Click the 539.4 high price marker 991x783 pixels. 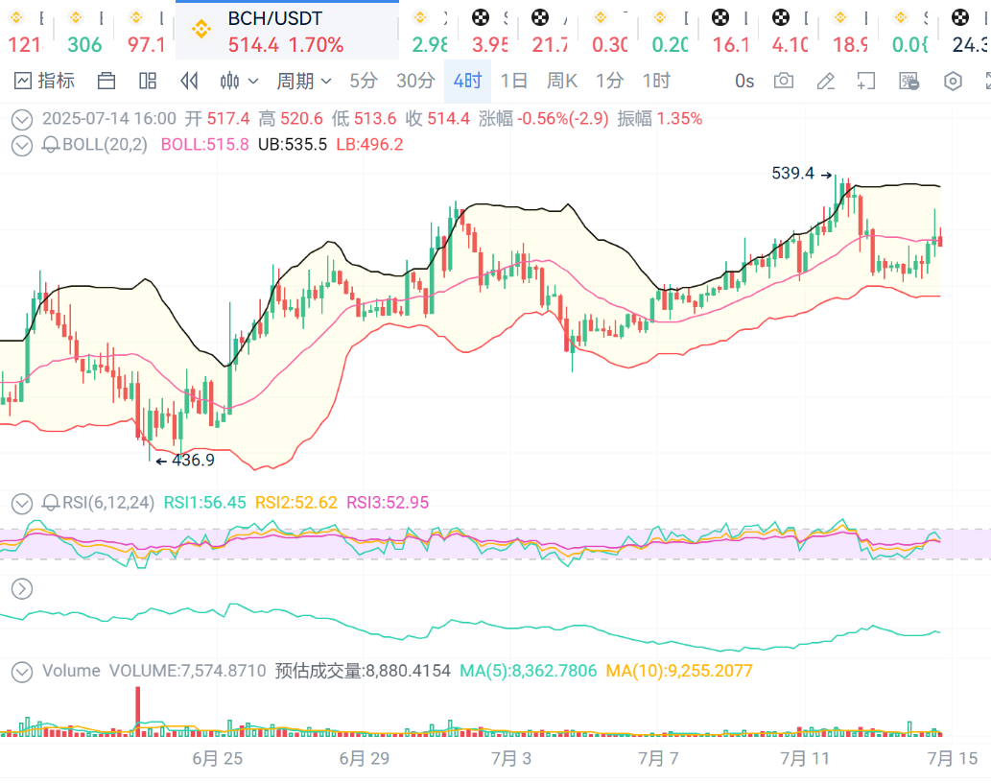pyautogui.click(x=793, y=173)
